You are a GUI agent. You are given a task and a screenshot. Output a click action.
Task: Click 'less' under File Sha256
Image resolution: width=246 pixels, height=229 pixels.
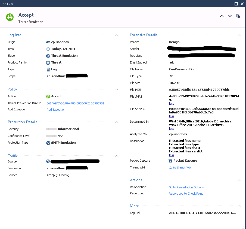pyautogui.click(x=172, y=116)
